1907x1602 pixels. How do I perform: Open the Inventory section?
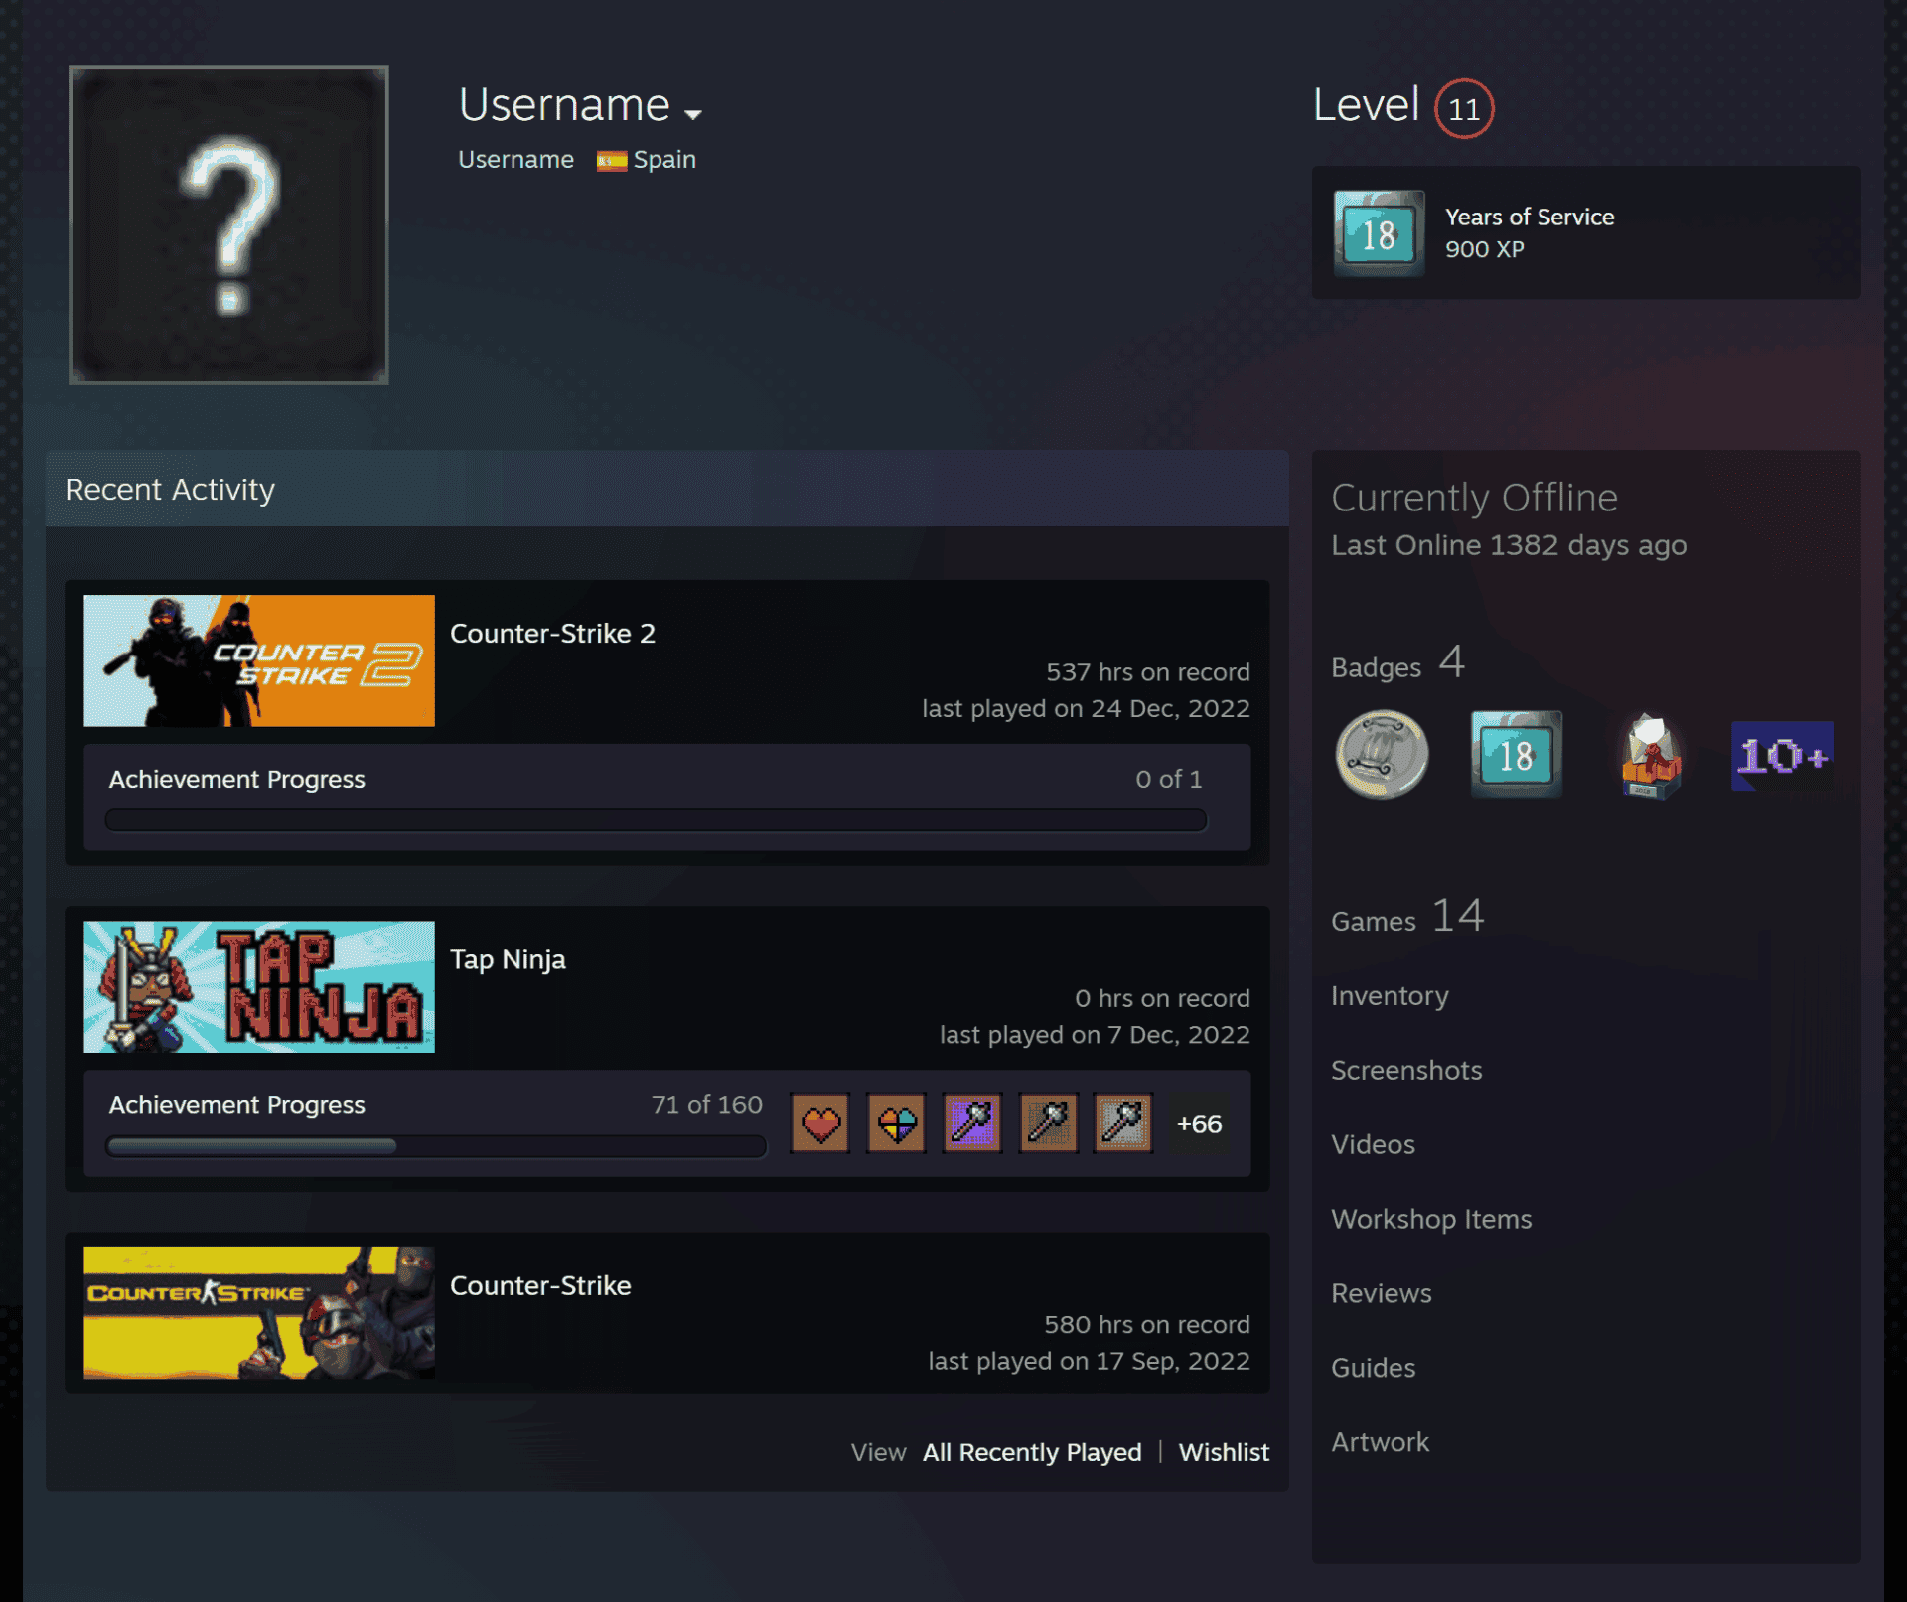[x=1390, y=996]
